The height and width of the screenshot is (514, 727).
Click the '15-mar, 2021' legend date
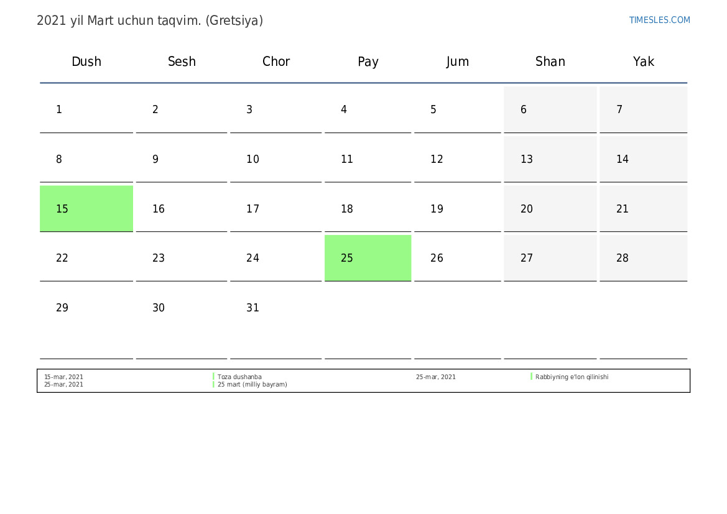pyautogui.click(x=63, y=377)
